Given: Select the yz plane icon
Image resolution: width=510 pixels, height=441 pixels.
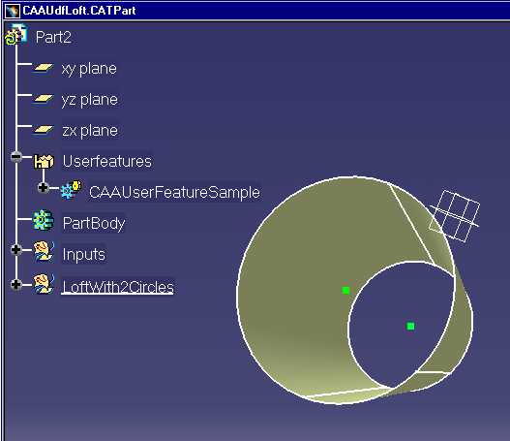Looking at the screenshot, I should pyautogui.click(x=44, y=98).
